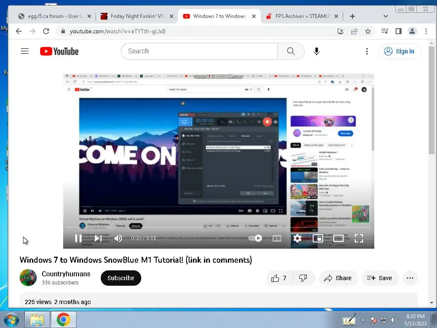Share the video
437x328 pixels.
[x=338, y=278]
